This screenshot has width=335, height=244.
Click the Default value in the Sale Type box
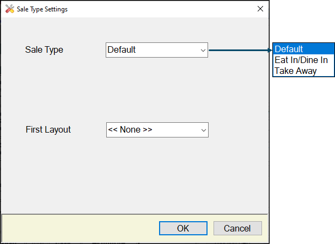(121, 50)
